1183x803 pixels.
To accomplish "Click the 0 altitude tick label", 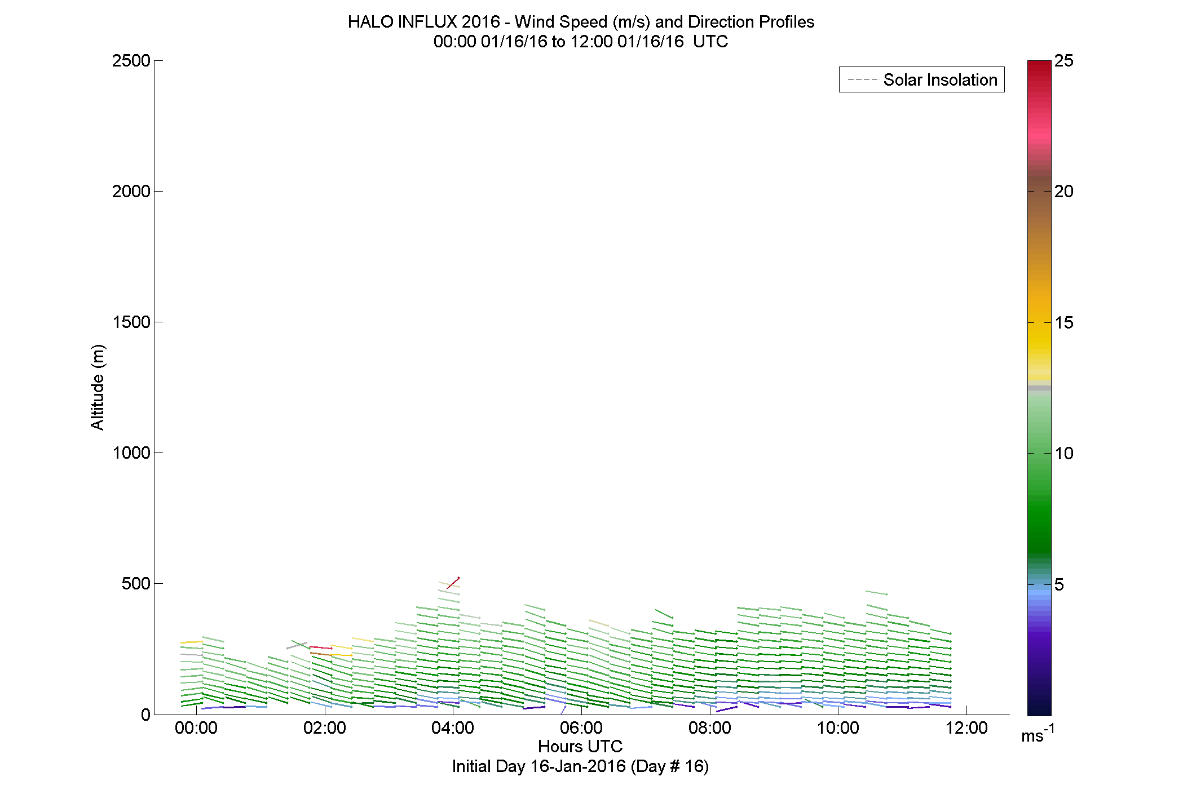I will pyautogui.click(x=145, y=715).
